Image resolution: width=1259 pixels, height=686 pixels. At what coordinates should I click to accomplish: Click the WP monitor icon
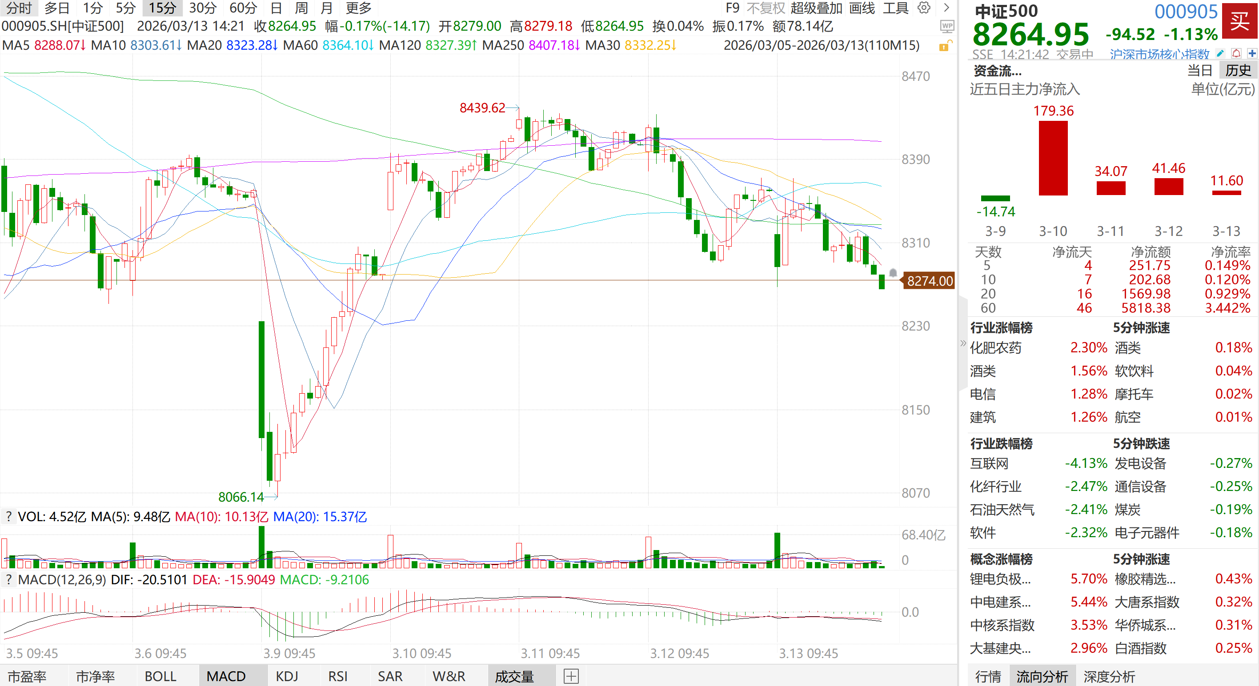[x=947, y=26]
